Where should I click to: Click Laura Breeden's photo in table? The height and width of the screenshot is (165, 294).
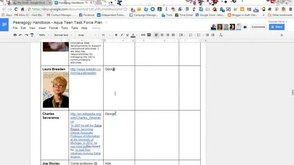[x=56, y=90]
